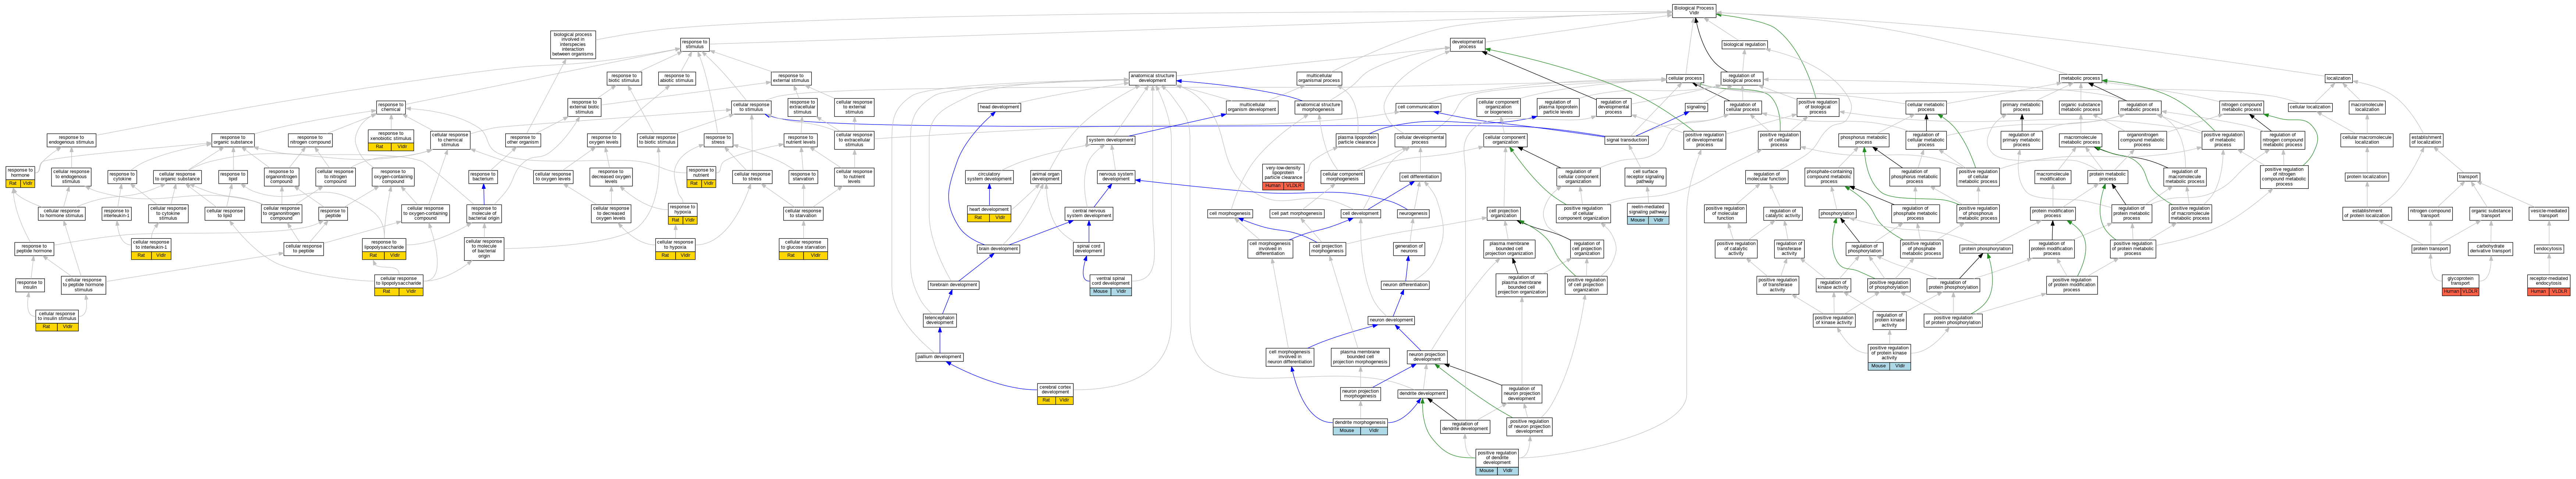The height and width of the screenshot is (479, 2576).
Task: Select the 'signal transduction' node
Action: tap(1626, 141)
